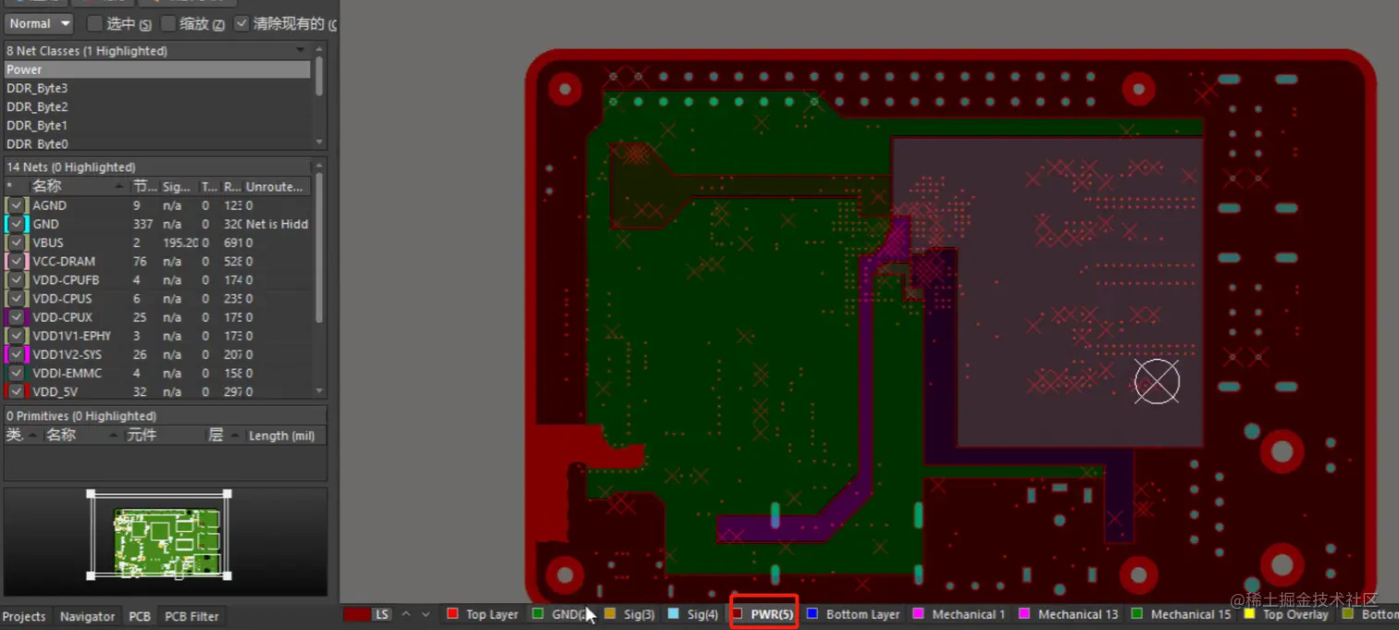Switch to the Sig(4) layer tab
The height and width of the screenshot is (630, 1399).
(693, 614)
